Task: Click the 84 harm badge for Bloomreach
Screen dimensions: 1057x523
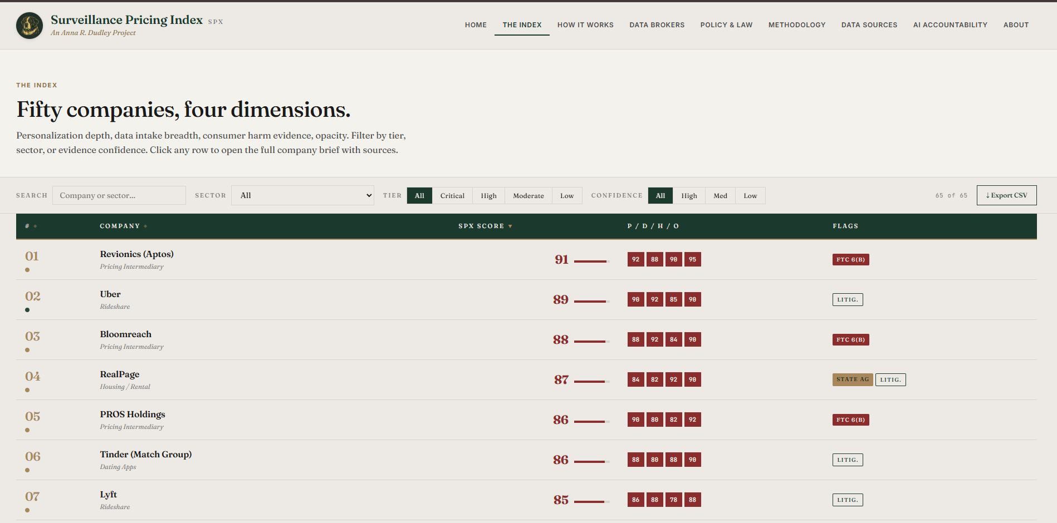Action: coord(673,339)
